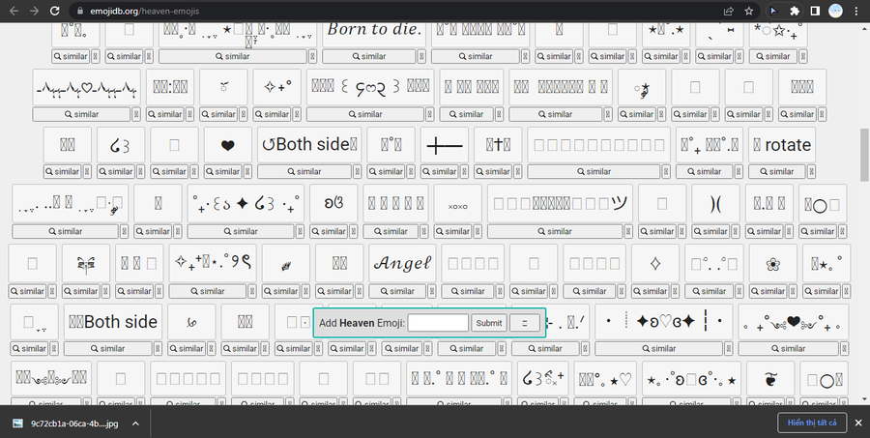
Task: Select the cursive 'Angel' emoji card
Action: pyautogui.click(x=402, y=263)
